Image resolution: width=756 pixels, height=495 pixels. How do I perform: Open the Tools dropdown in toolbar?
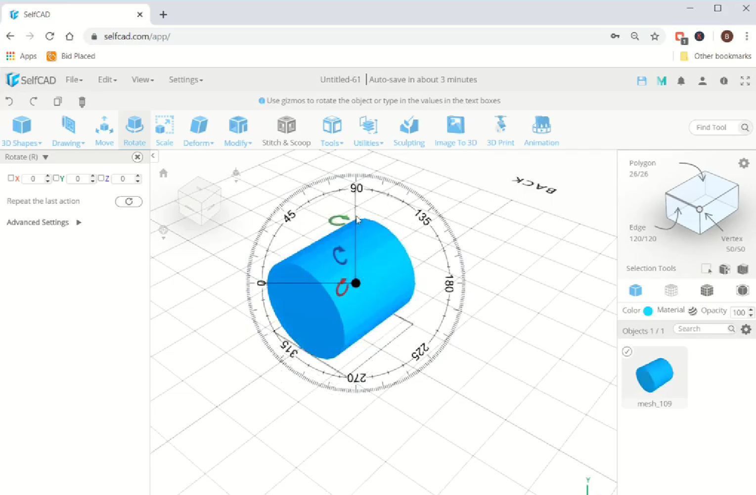[332, 131]
